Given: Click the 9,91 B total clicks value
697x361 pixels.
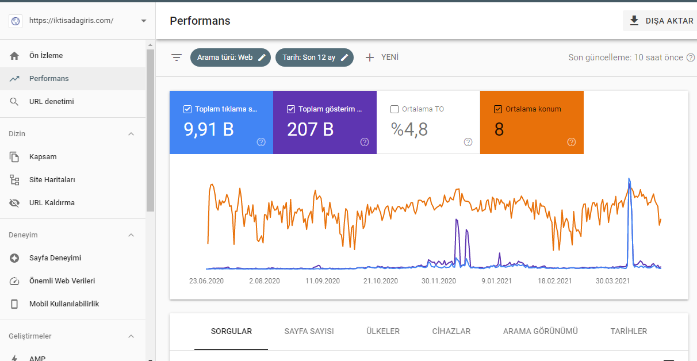Looking at the screenshot, I should point(209,129).
